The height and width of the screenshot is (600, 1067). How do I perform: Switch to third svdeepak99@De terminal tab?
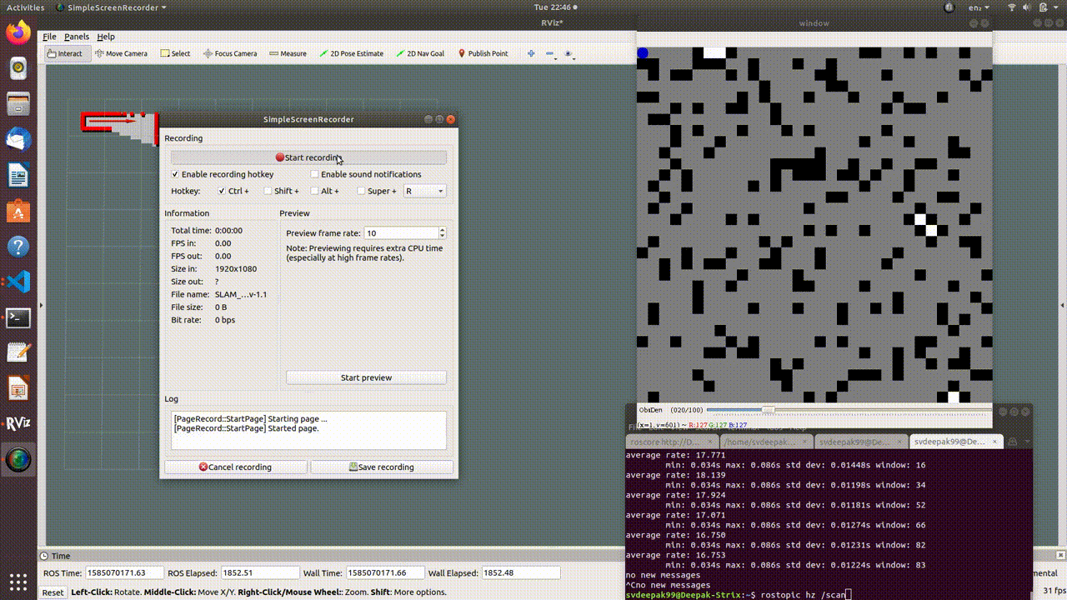tap(860, 442)
